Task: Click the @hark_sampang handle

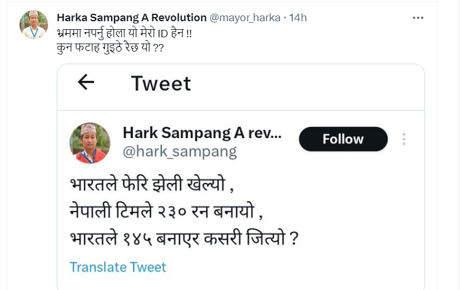Action: click(179, 151)
